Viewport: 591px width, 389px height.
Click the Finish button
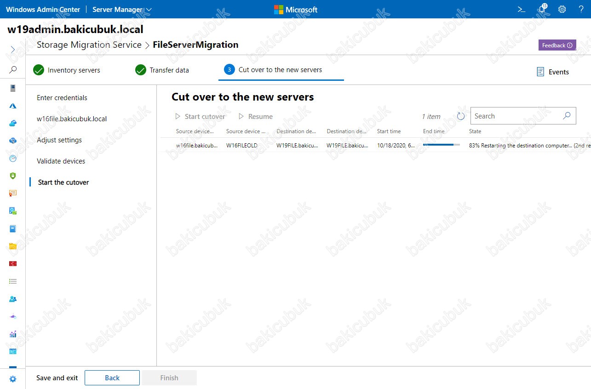click(169, 378)
